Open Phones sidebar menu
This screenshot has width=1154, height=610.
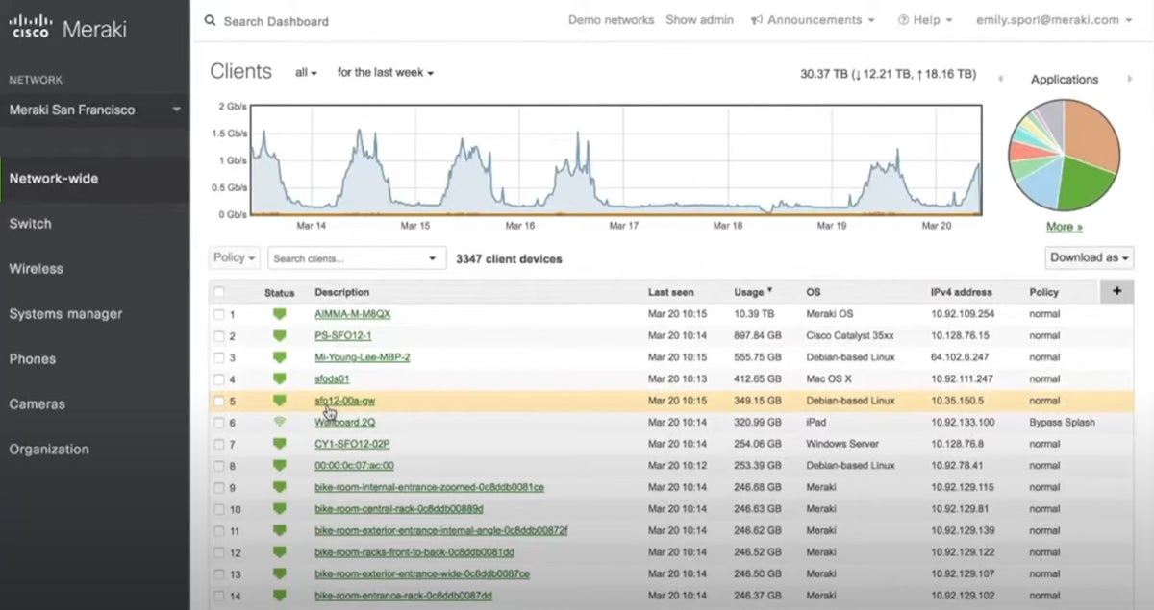(x=33, y=359)
